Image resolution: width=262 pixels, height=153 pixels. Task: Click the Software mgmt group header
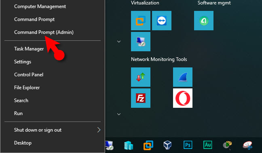(214, 3)
